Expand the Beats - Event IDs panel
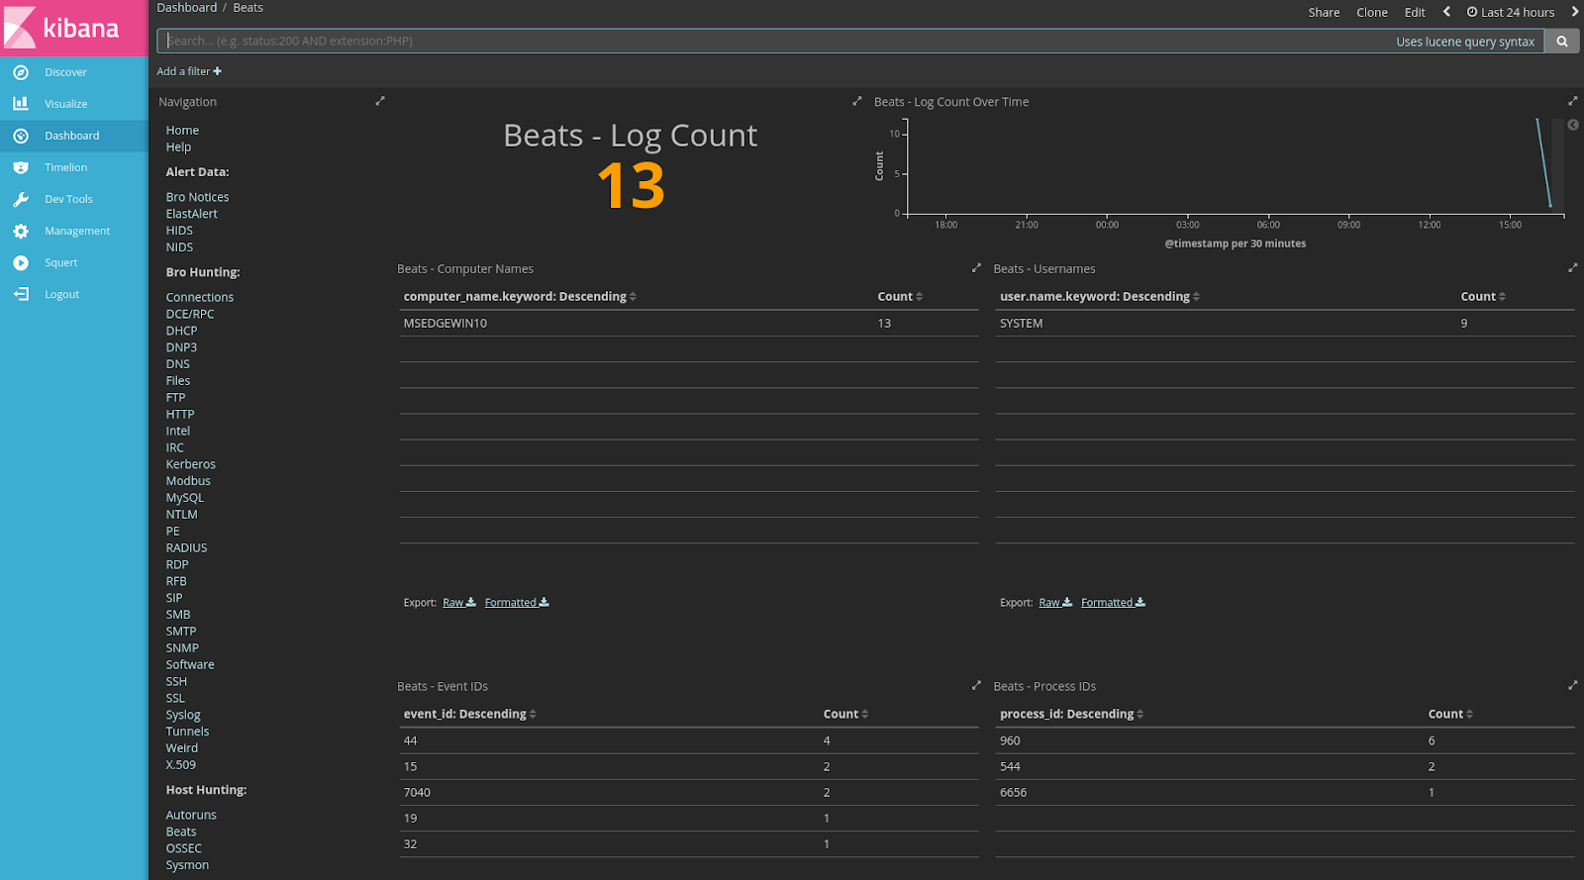Viewport: 1584px width, 880px height. point(976,685)
